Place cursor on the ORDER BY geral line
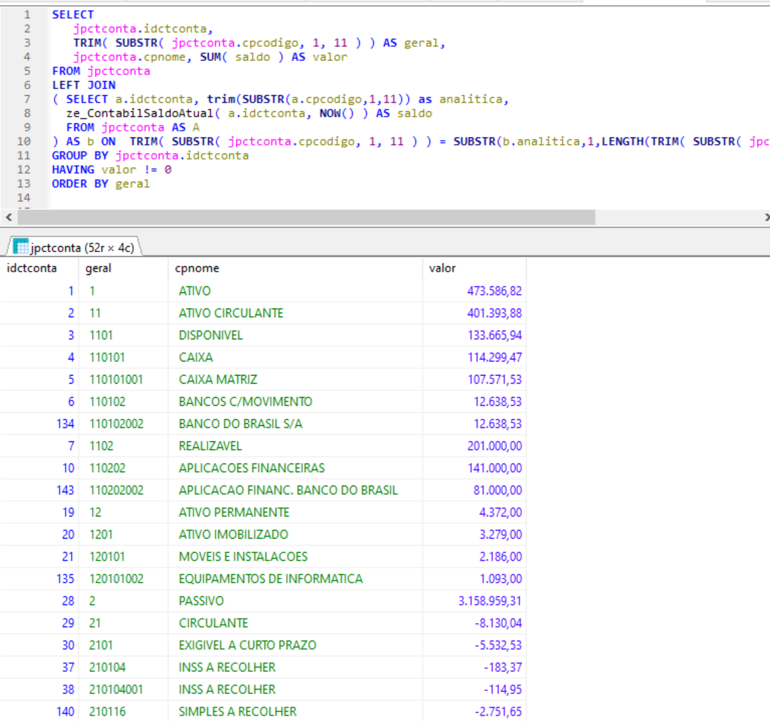The image size is (770, 721). point(101,184)
